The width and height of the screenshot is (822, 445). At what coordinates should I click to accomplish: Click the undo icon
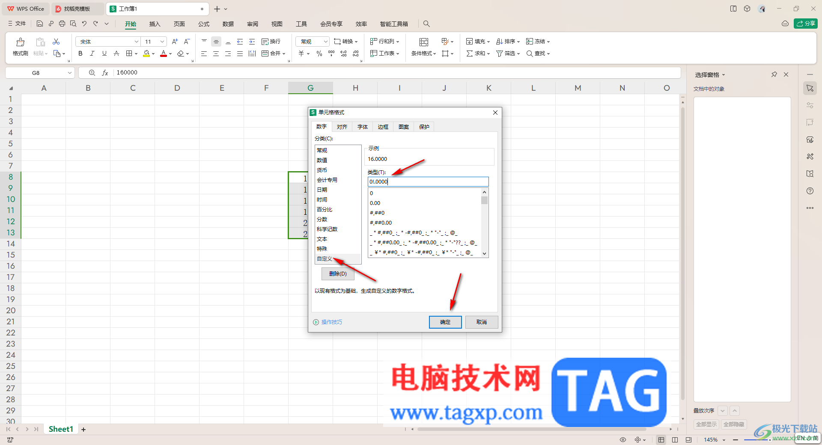84,24
